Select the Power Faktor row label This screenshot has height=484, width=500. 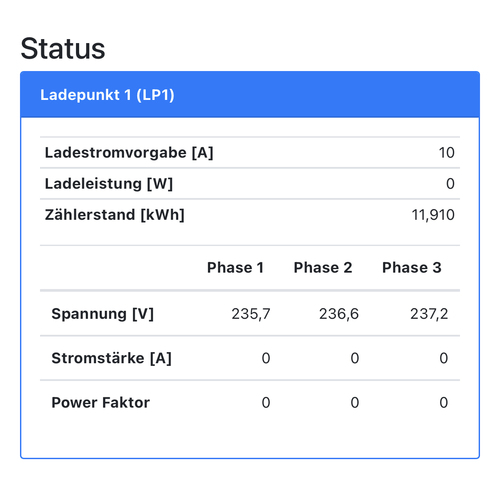100,403
